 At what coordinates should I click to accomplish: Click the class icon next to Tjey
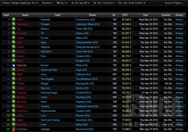click(14, 29)
